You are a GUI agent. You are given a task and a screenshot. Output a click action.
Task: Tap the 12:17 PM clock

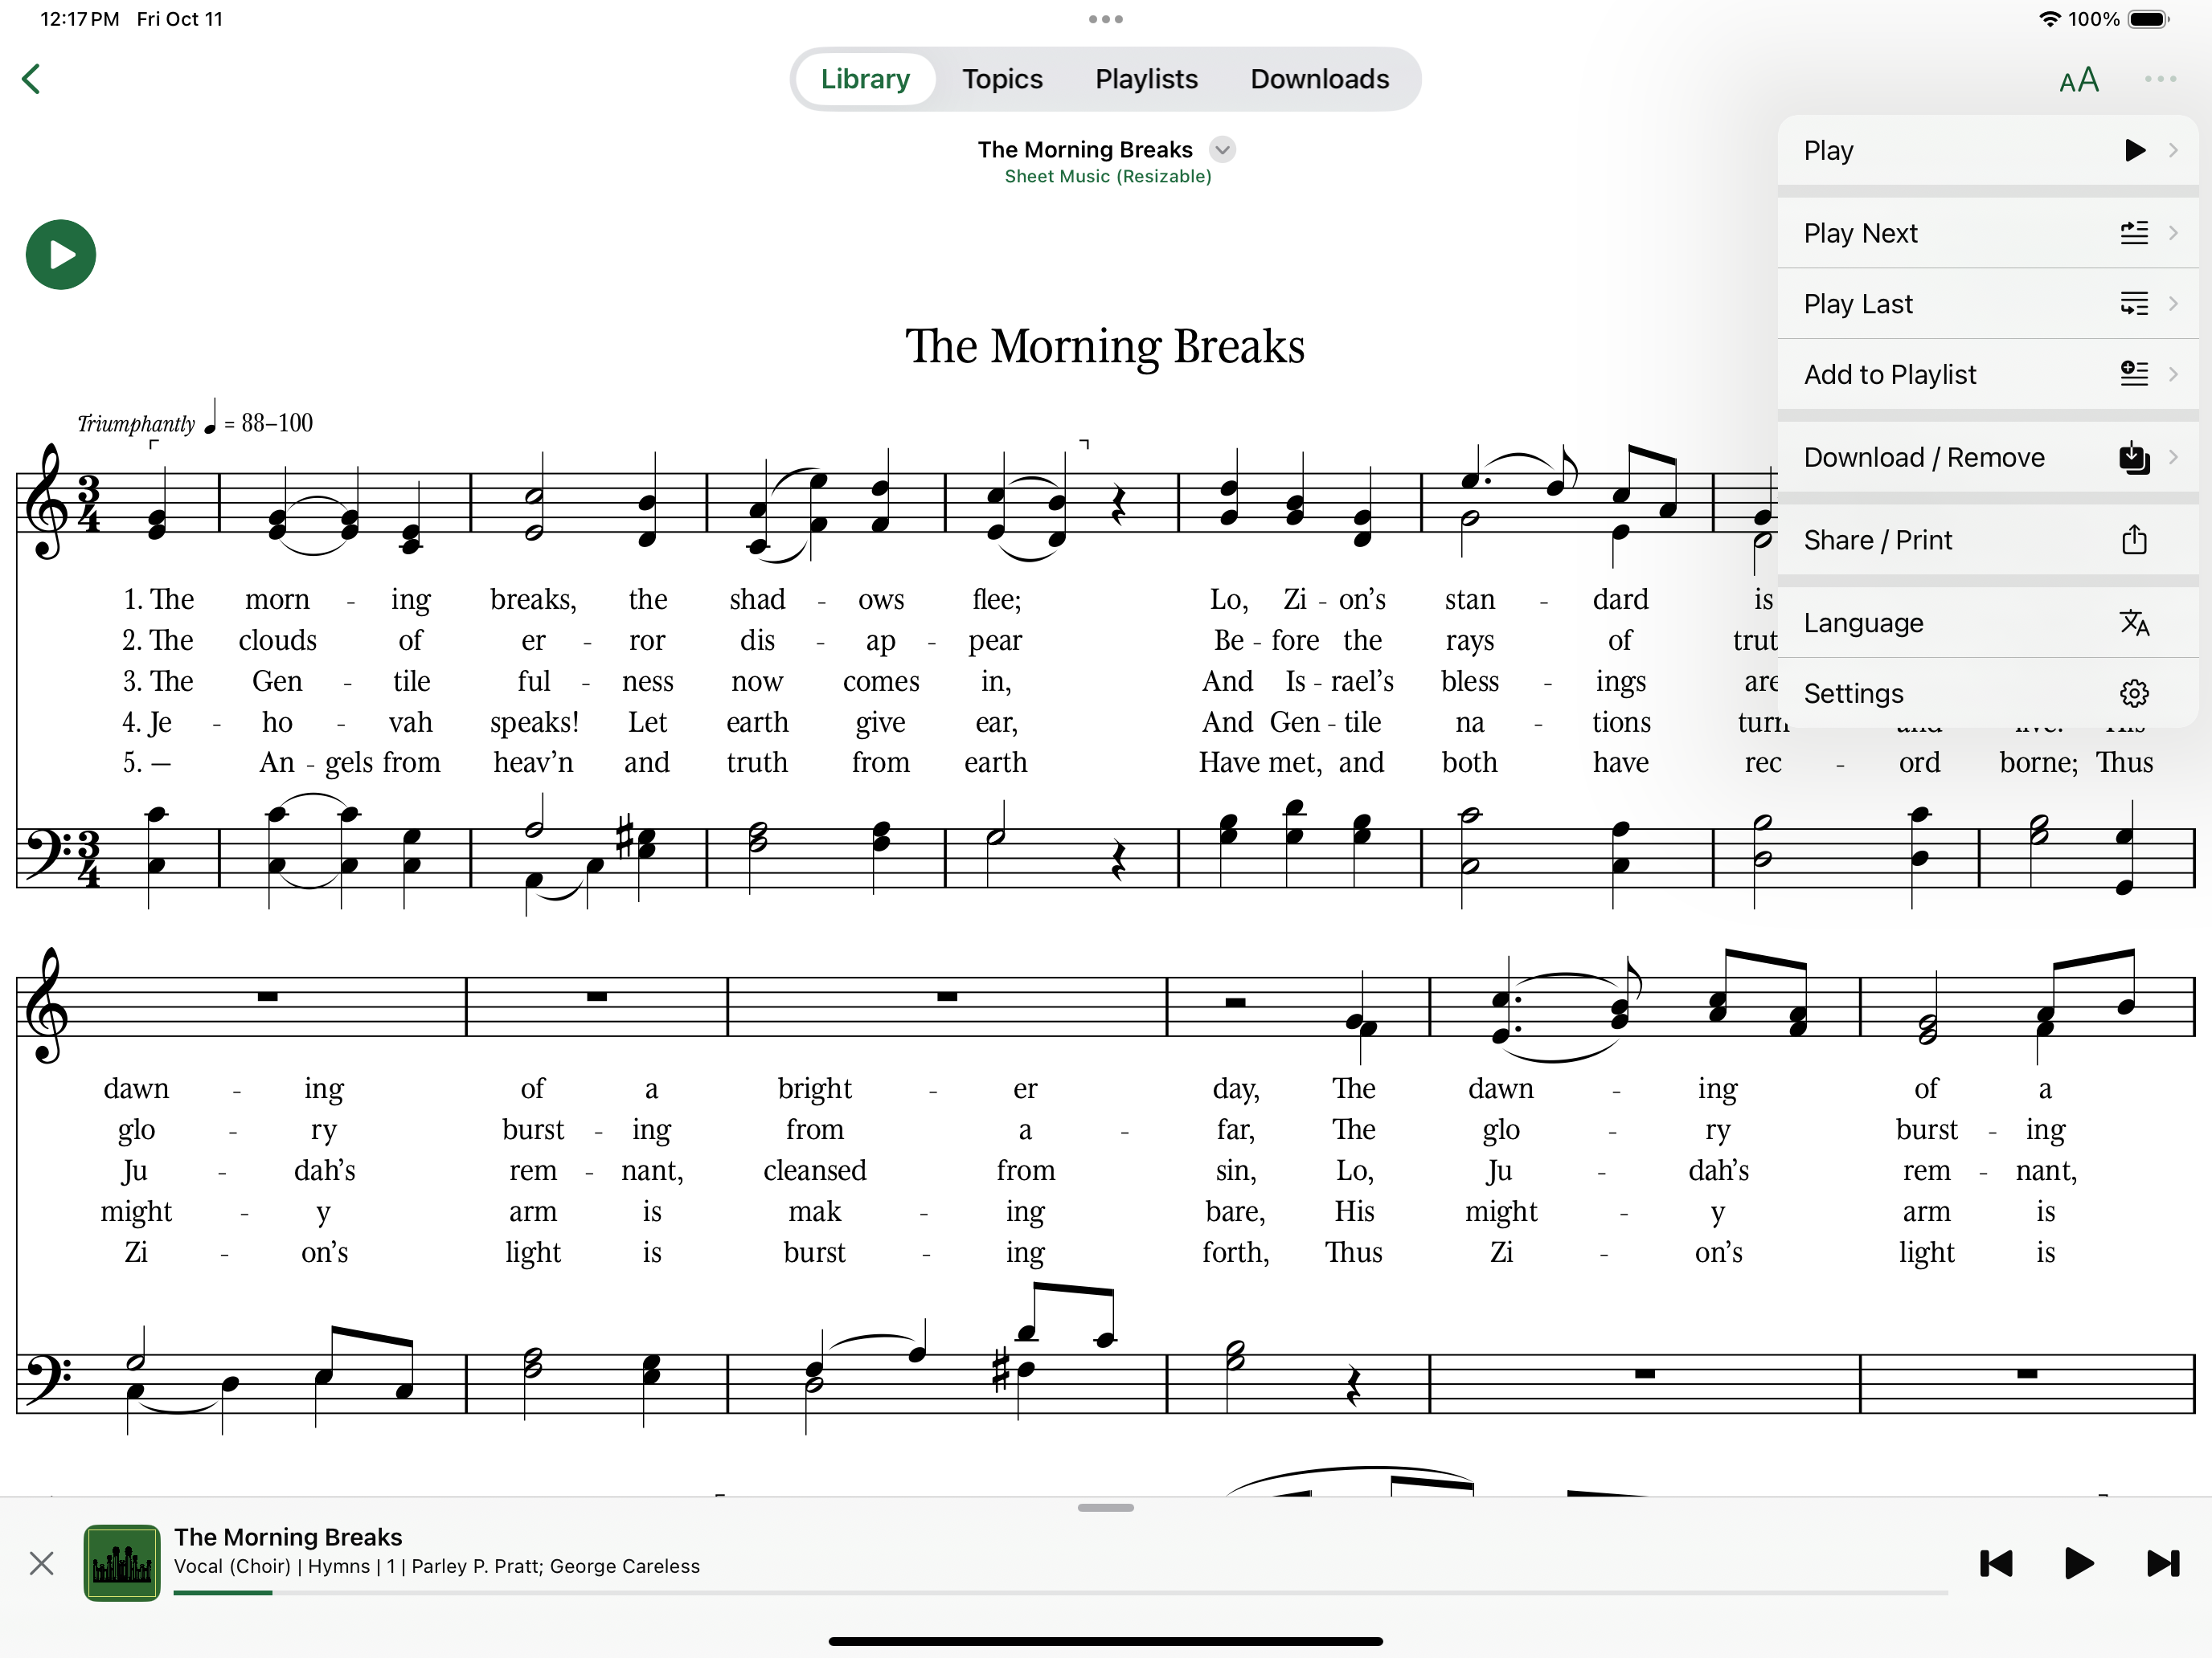pos(79,19)
